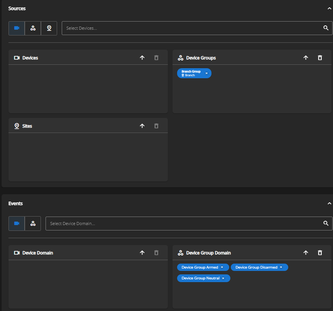Click the up arrow in Sites panel
The width and height of the screenshot is (333, 311).
click(142, 126)
